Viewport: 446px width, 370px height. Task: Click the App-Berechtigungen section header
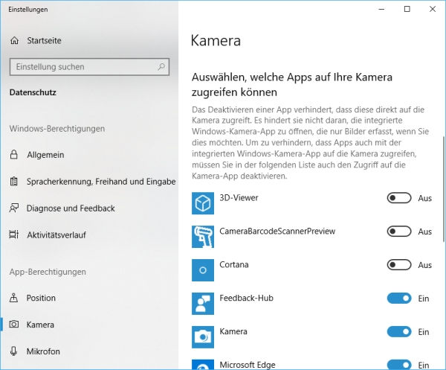point(48,272)
